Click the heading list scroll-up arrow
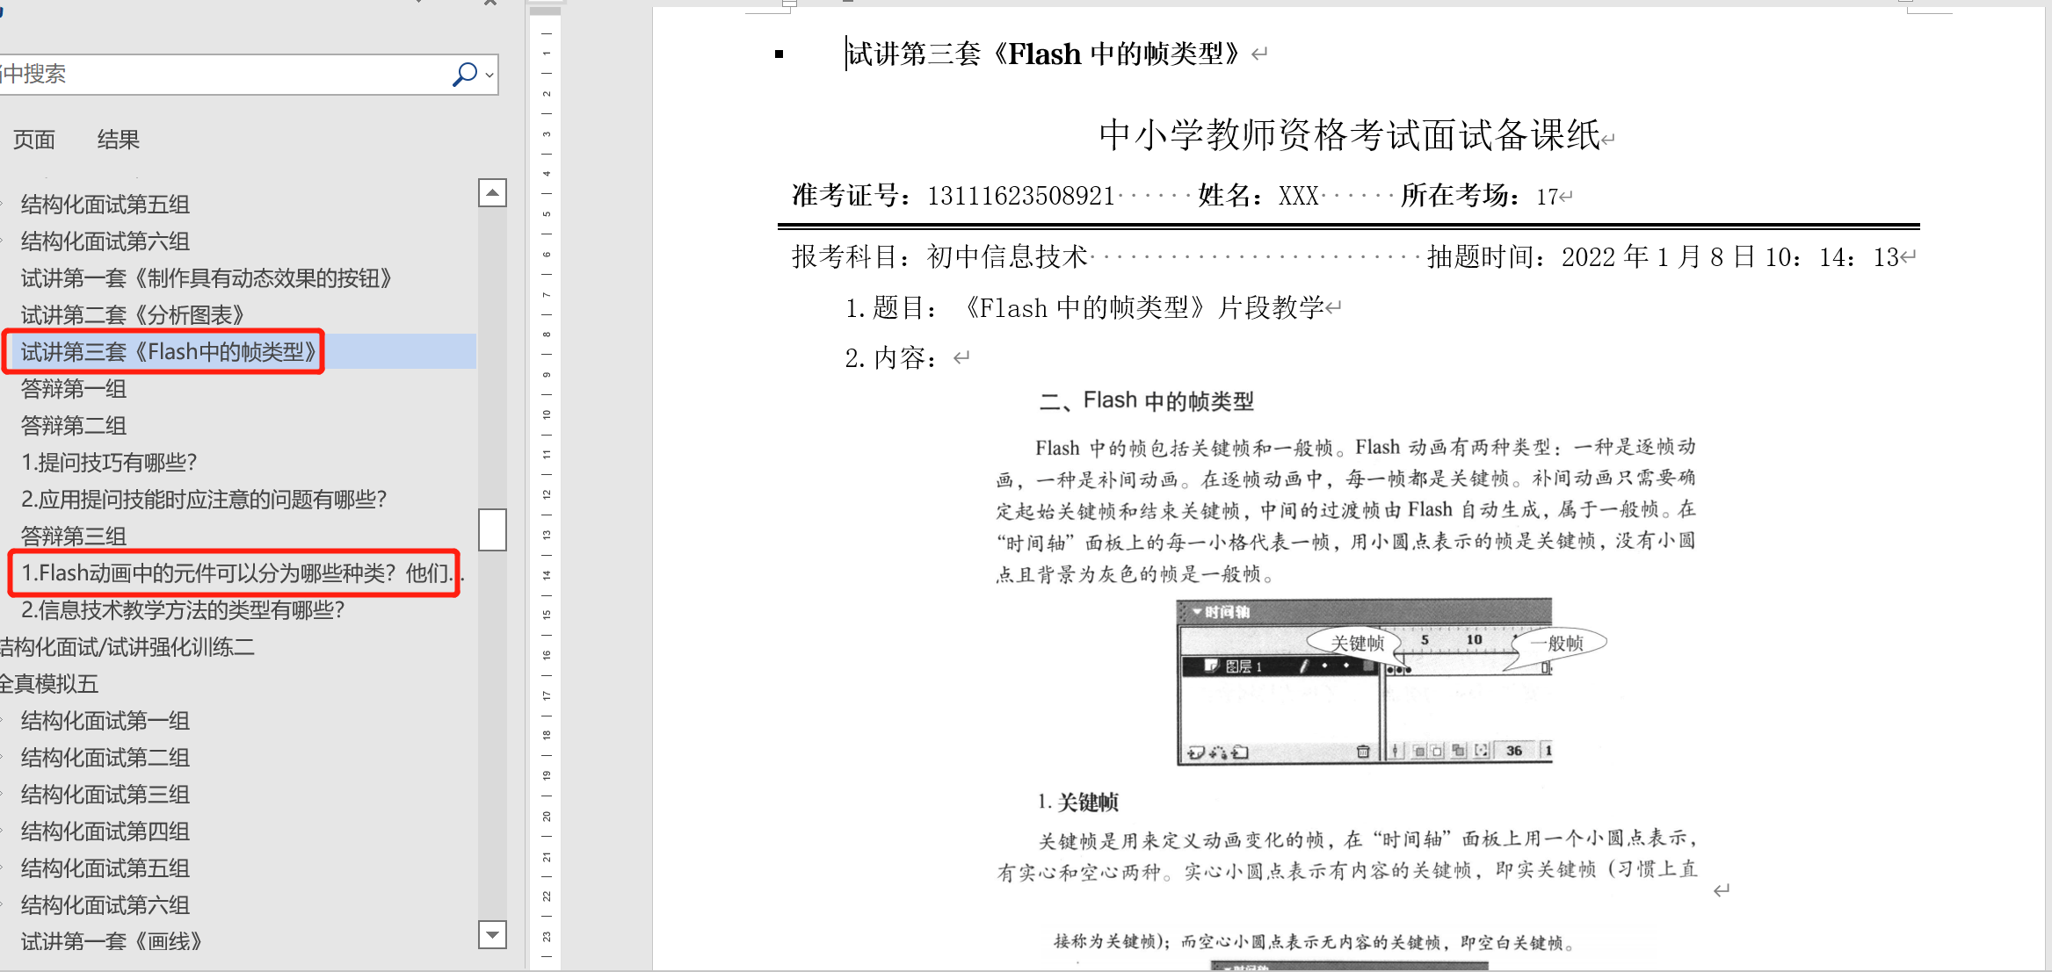Viewport: 2052px width, 972px height. click(492, 192)
